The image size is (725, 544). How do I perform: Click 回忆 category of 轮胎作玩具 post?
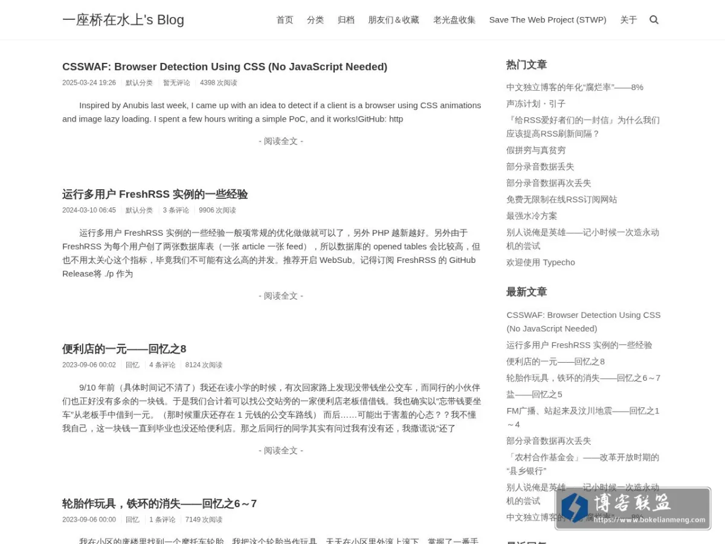click(x=132, y=520)
